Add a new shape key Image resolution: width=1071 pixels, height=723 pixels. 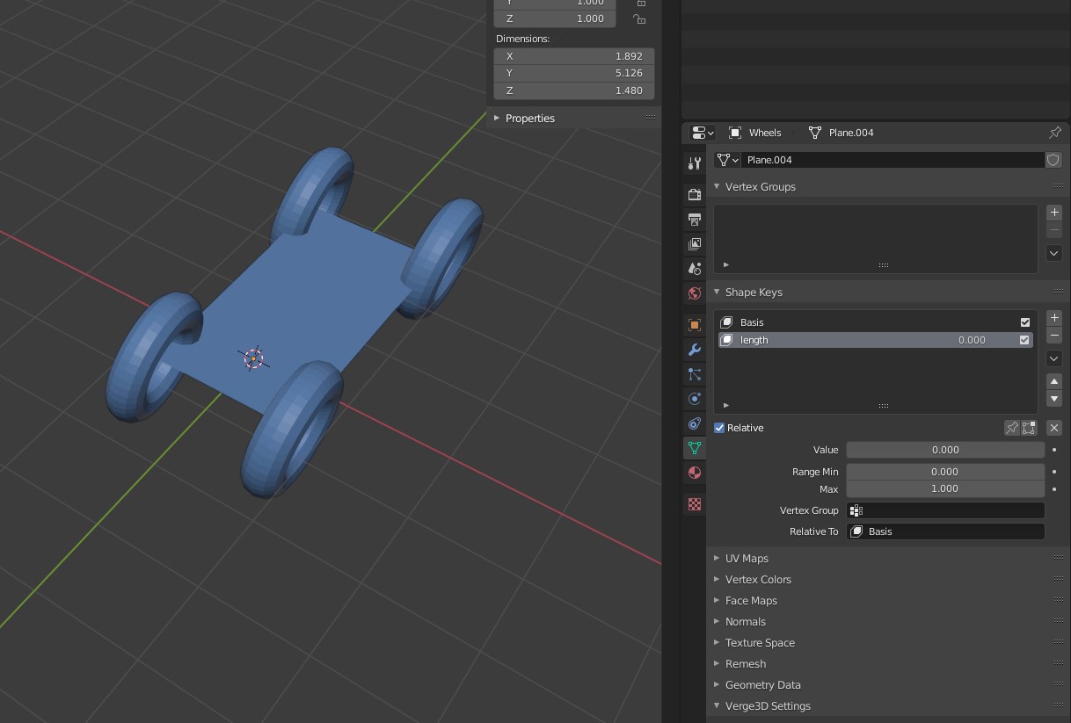(x=1054, y=318)
